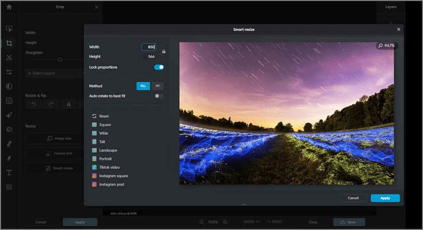Rotate left in Rotate & flip
The height and width of the screenshot is (230, 423).
point(34,104)
